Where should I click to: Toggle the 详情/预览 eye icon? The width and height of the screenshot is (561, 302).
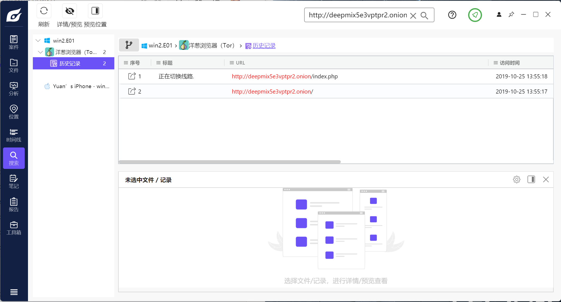point(70,11)
